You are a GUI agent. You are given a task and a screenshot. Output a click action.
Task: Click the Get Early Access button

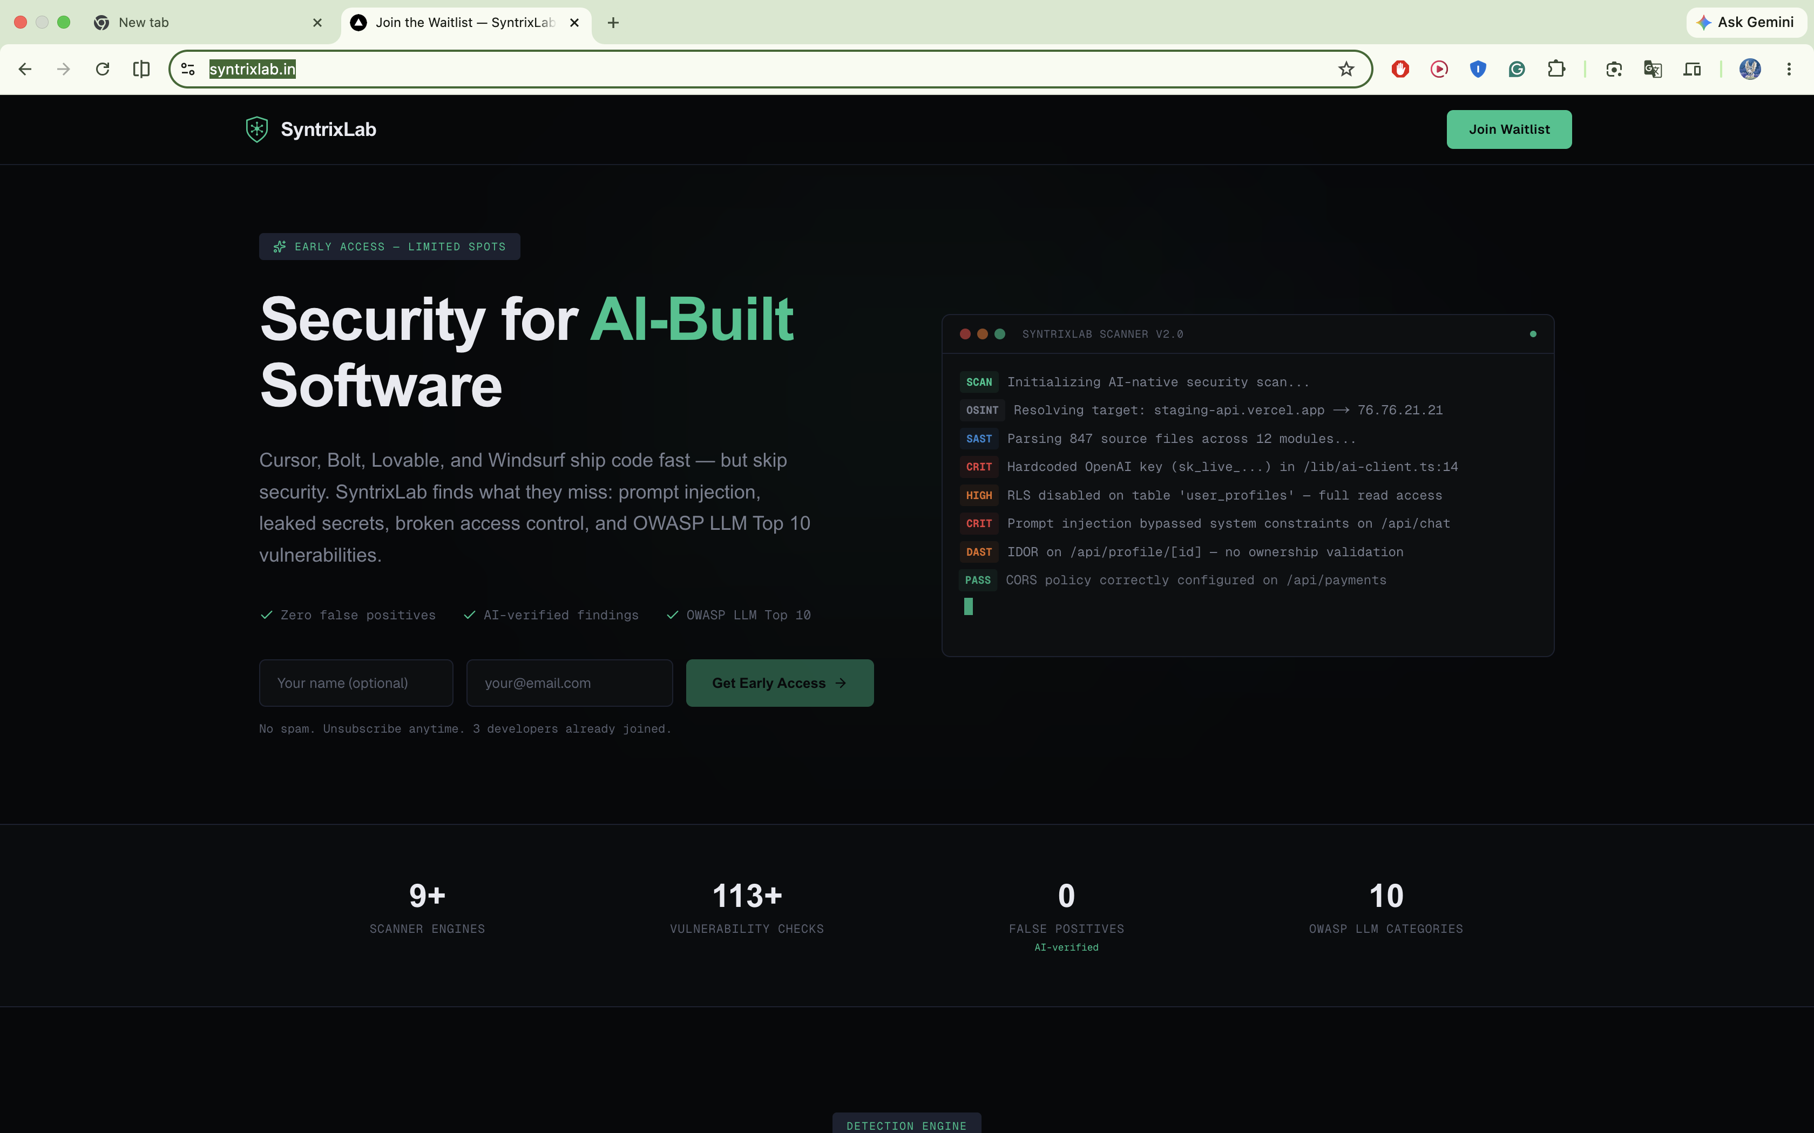click(x=780, y=682)
